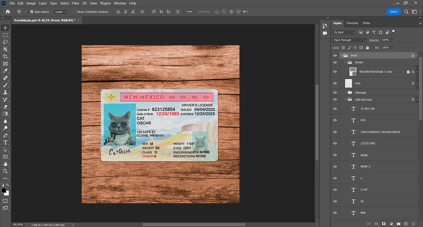Open the Filter menu

pos(75,3)
